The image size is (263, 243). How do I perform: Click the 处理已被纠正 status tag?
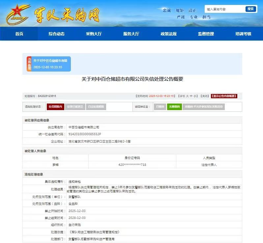click(x=75, y=106)
